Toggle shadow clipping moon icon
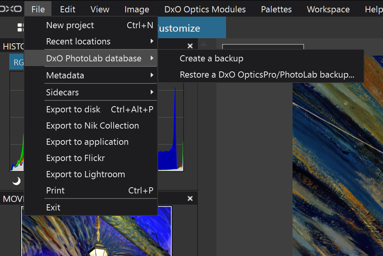 coord(16,181)
